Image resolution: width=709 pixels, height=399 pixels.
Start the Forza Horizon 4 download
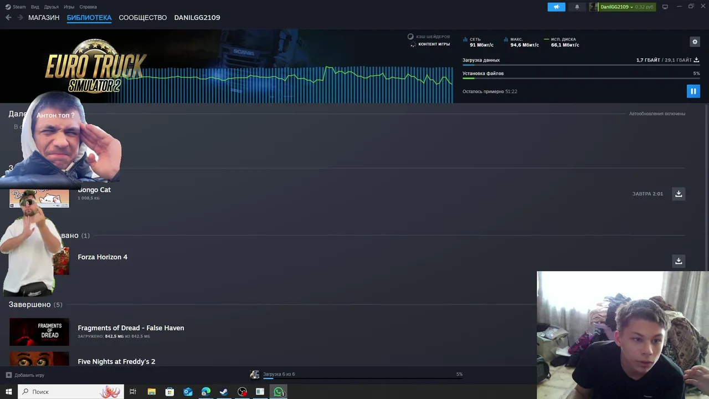679,260
